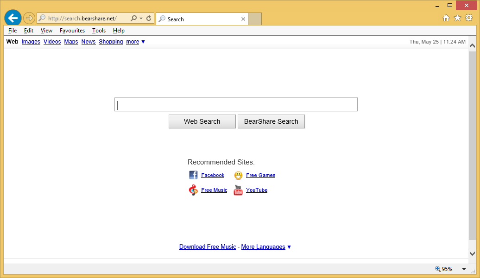This screenshot has width=480, height=278.
Task: Click the YouTube logo icon
Action: pos(238,190)
